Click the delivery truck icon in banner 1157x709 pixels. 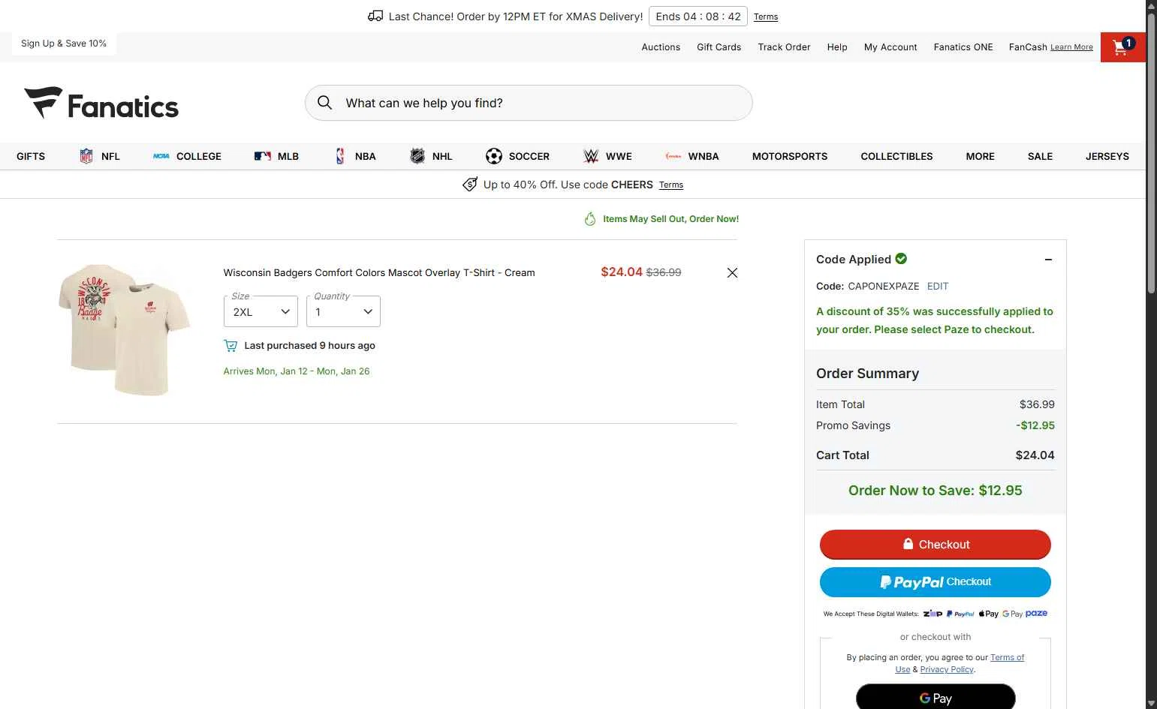pyautogui.click(x=375, y=16)
